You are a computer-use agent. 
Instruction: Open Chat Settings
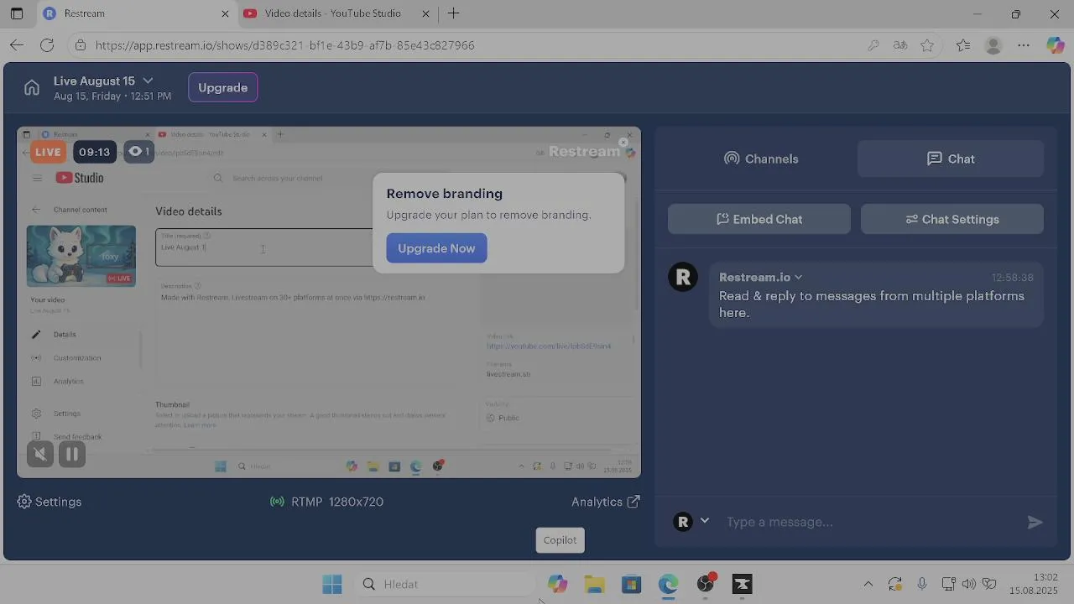click(x=952, y=219)
